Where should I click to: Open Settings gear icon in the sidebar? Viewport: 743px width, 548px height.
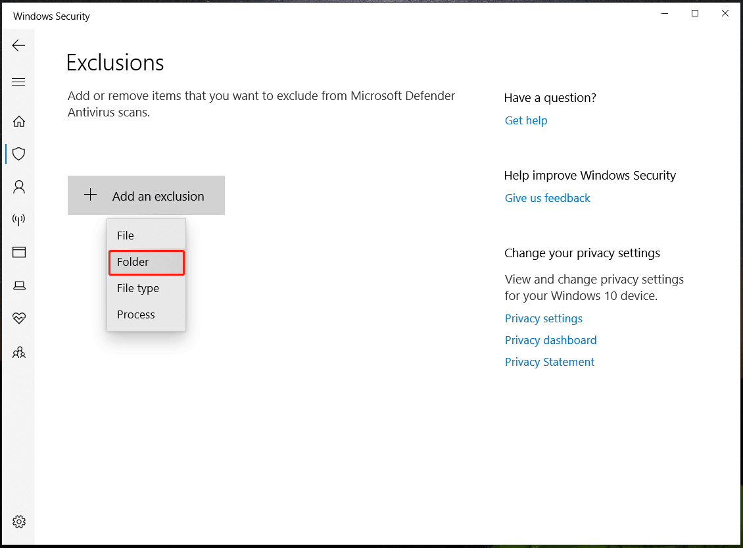point(19,522)
